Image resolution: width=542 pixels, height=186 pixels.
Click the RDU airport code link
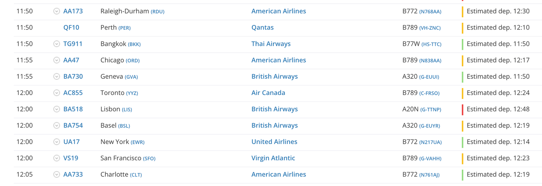(x=158, y=12)
